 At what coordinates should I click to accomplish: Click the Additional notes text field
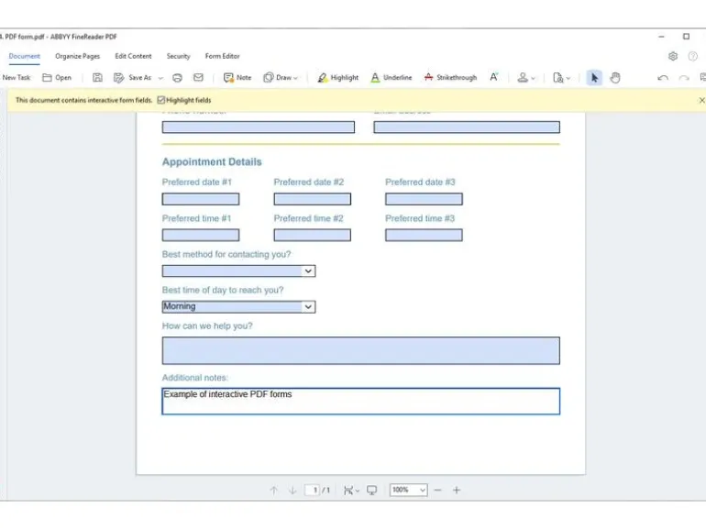coord(361,402)
